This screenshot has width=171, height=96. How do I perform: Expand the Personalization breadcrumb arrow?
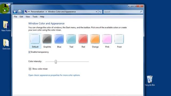pyautogui.click(x=46, y=12)
